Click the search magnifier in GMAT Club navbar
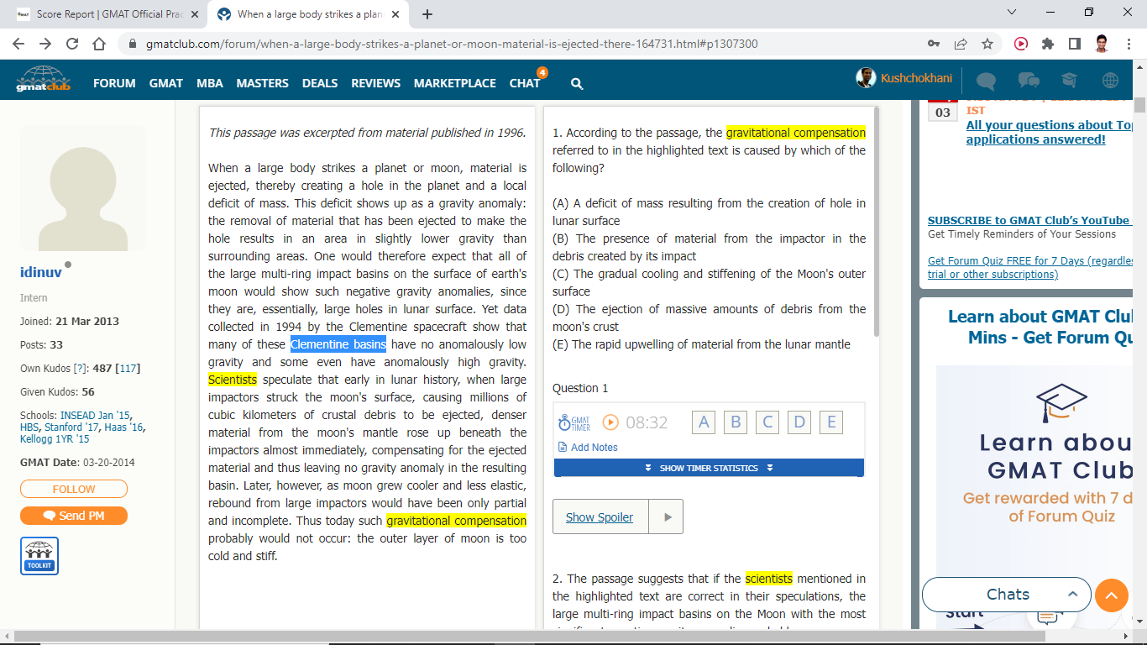1147x645 pixels. pos(577,83)
